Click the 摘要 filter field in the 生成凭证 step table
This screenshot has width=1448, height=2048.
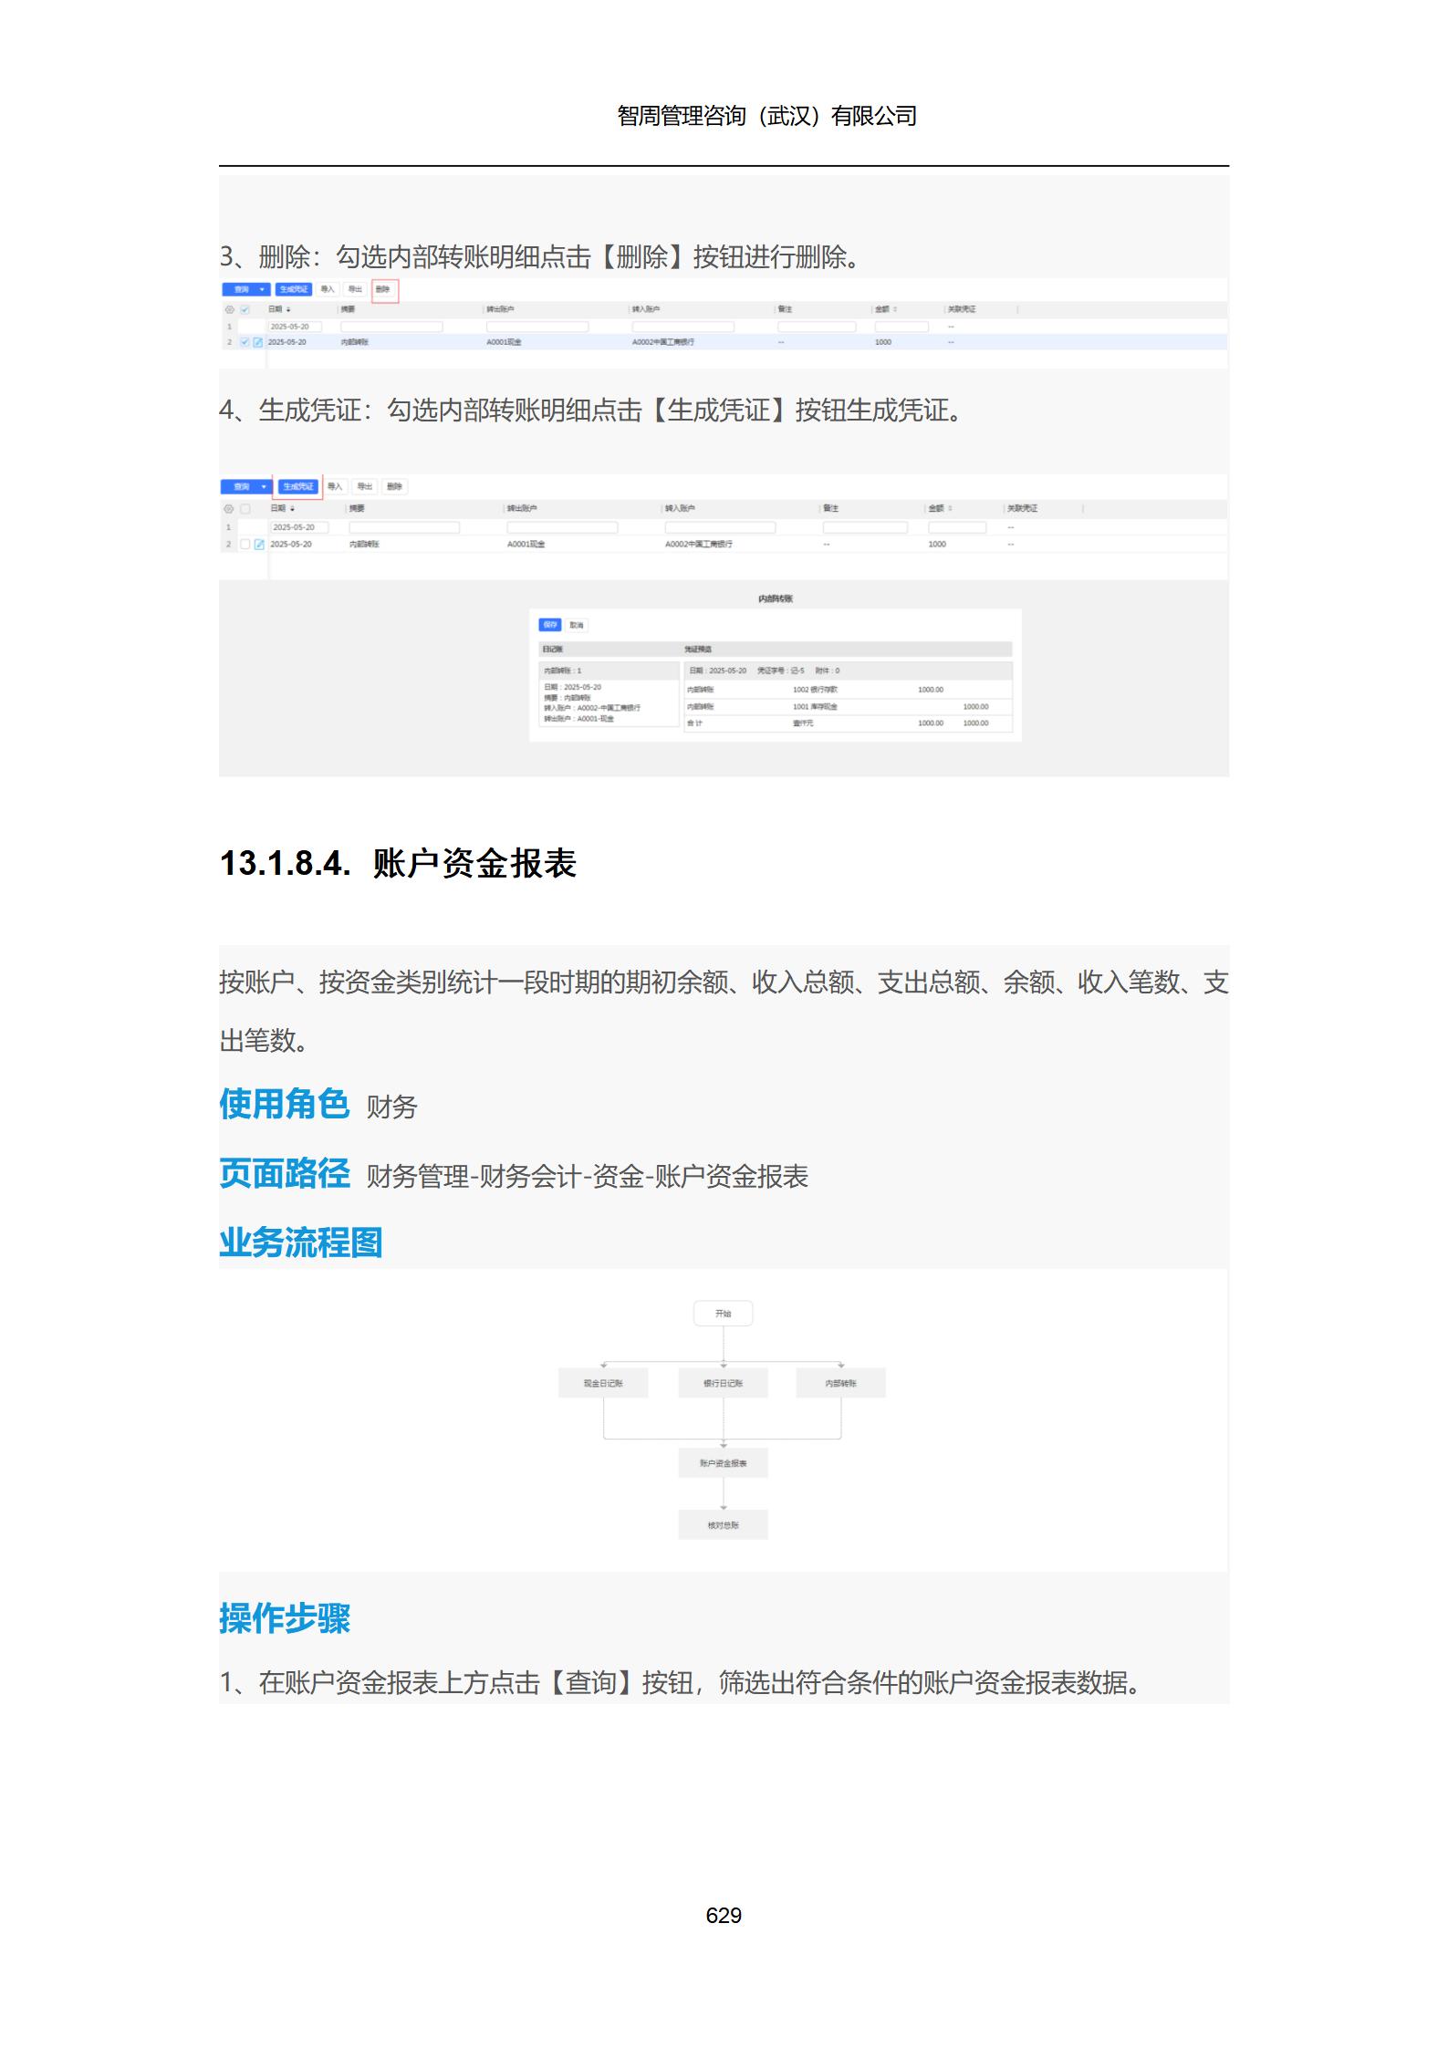tap(404, 527)
